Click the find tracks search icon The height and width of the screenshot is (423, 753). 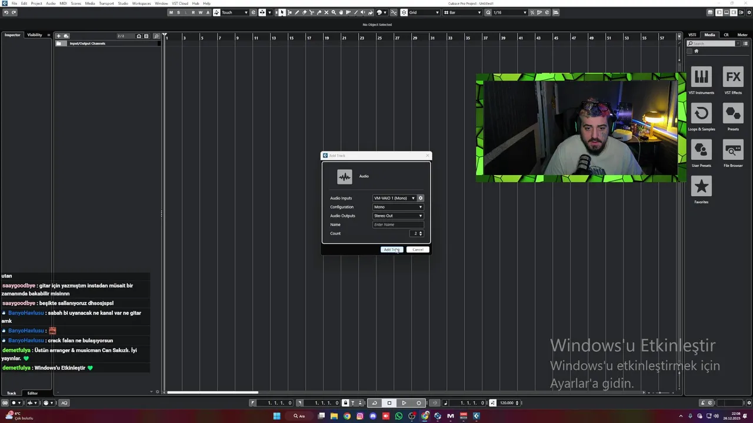[156, 36]
